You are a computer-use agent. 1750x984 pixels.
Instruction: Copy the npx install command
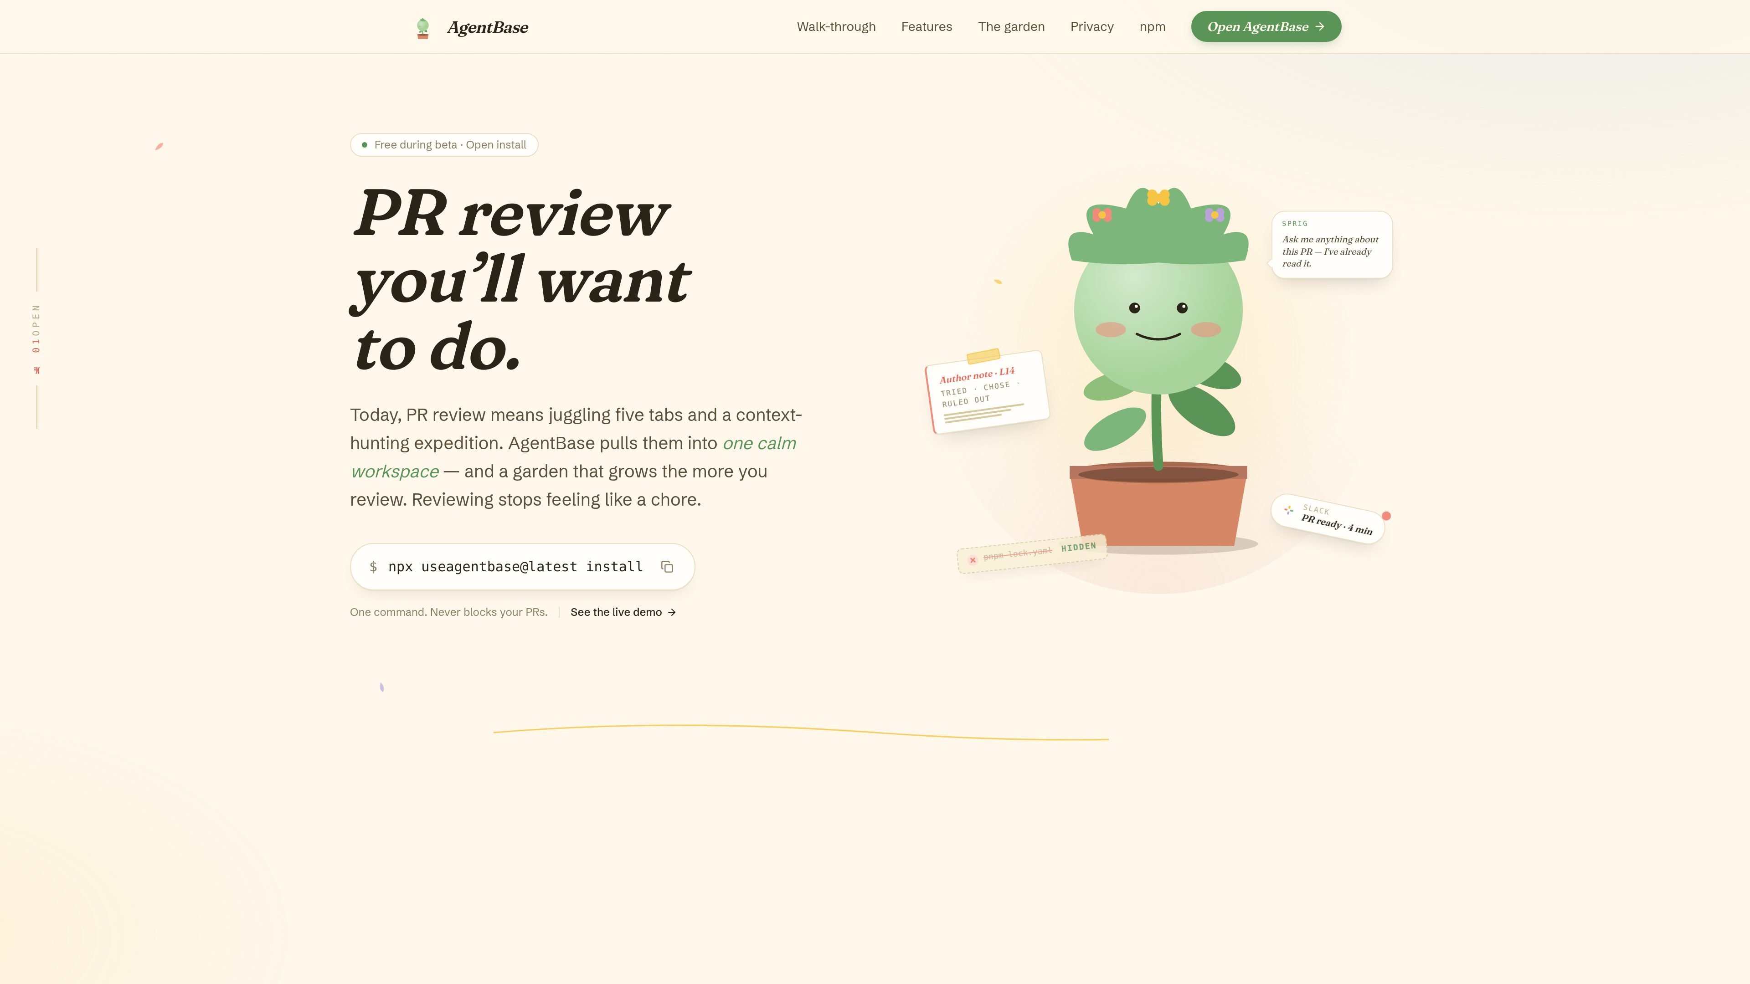[x=667, y=567]
